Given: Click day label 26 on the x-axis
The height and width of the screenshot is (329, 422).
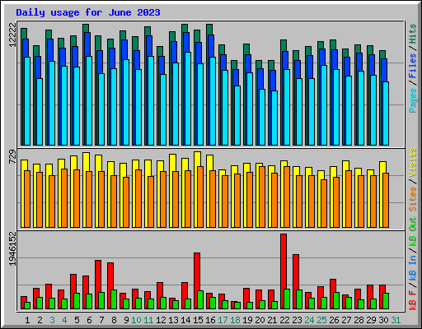Looking at the screenshot, I should pyautogui.click(x=334, y=320).
